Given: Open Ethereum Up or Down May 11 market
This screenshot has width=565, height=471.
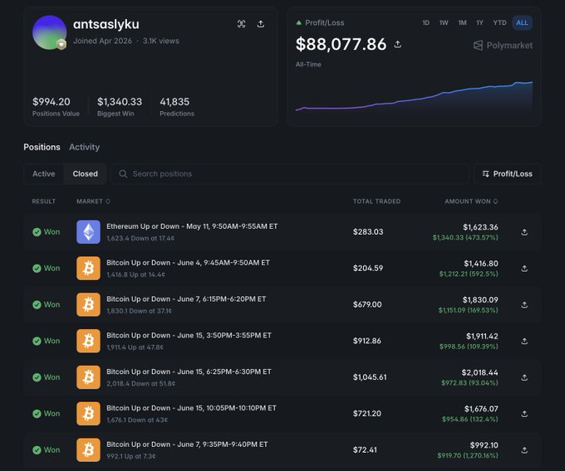Looking at the screenshot, I should (192, 226).
